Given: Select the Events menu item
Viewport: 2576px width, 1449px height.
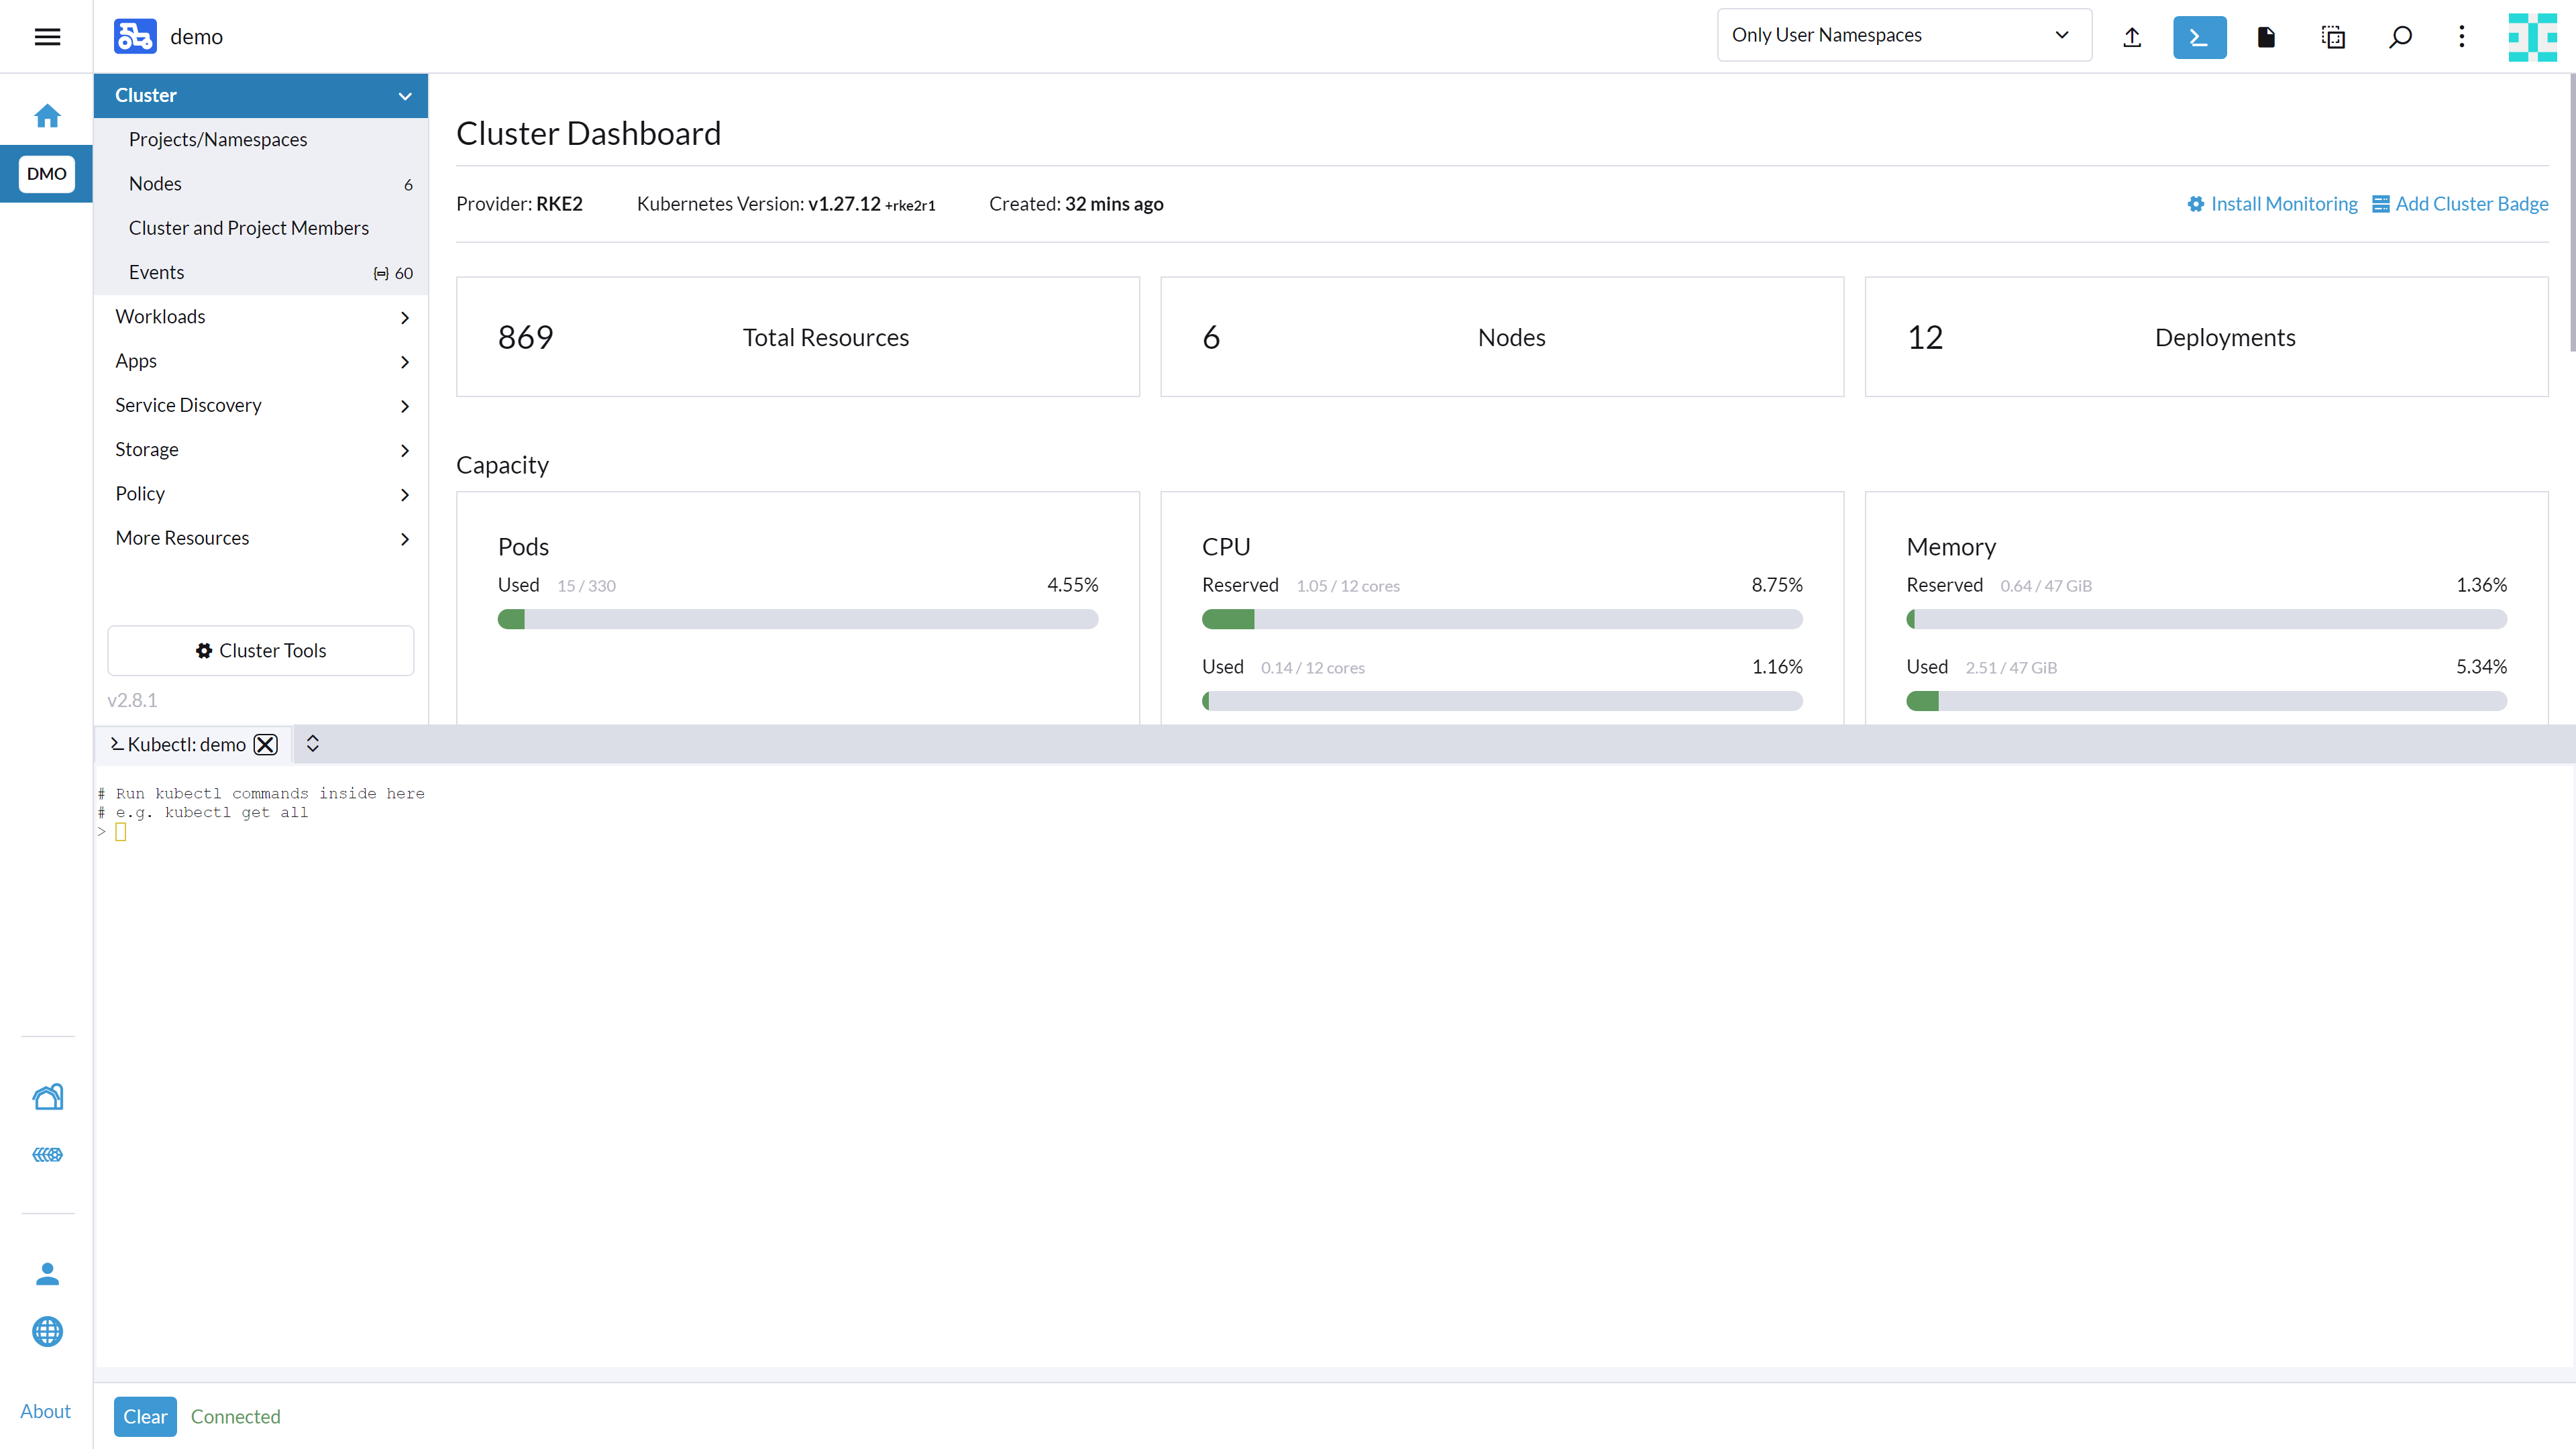Looking at the screenshot, I should [x=157, y=272].
